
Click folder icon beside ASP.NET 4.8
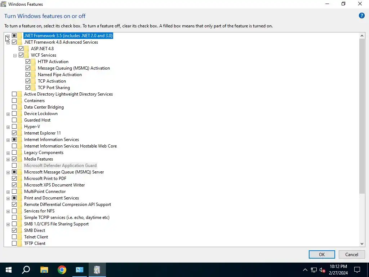coord(26,49)
